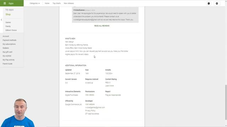Image resolution: width=227 pixels, height=127 pixels.
Task: Click the 'Google Commerce Ltd' text
Action: tap(73, 104)
